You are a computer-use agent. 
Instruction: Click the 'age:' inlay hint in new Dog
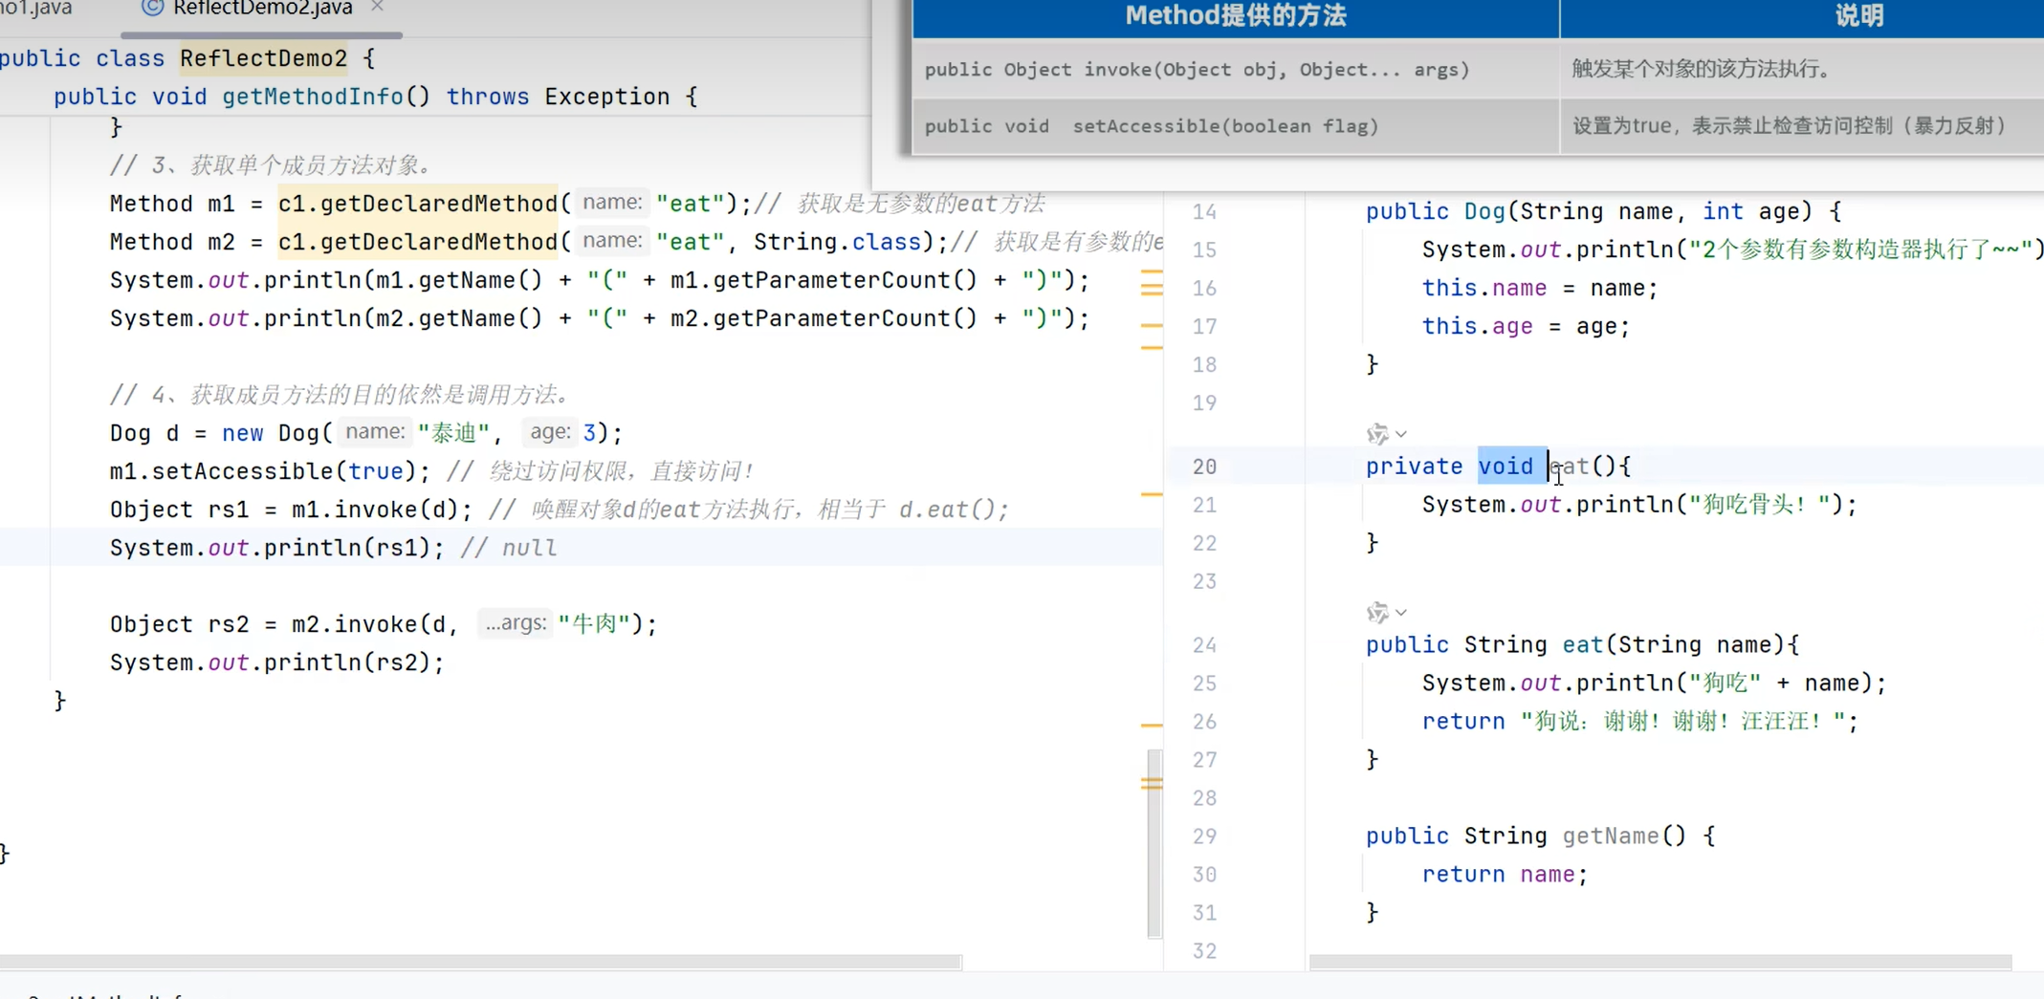[x=550, y=432]
